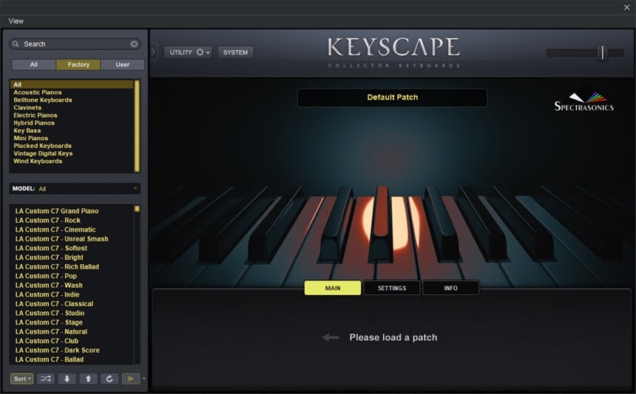Image resolution: width=636 pixels, height=394 pixels.
Task: Click the Default Patch name display
Action: pos(392,97)
